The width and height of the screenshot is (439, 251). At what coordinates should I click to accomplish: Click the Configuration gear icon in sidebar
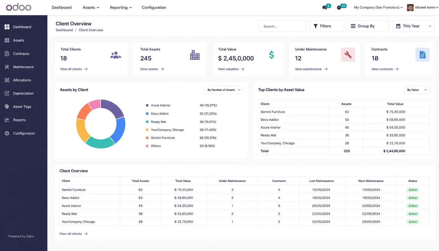pos(7,133)
